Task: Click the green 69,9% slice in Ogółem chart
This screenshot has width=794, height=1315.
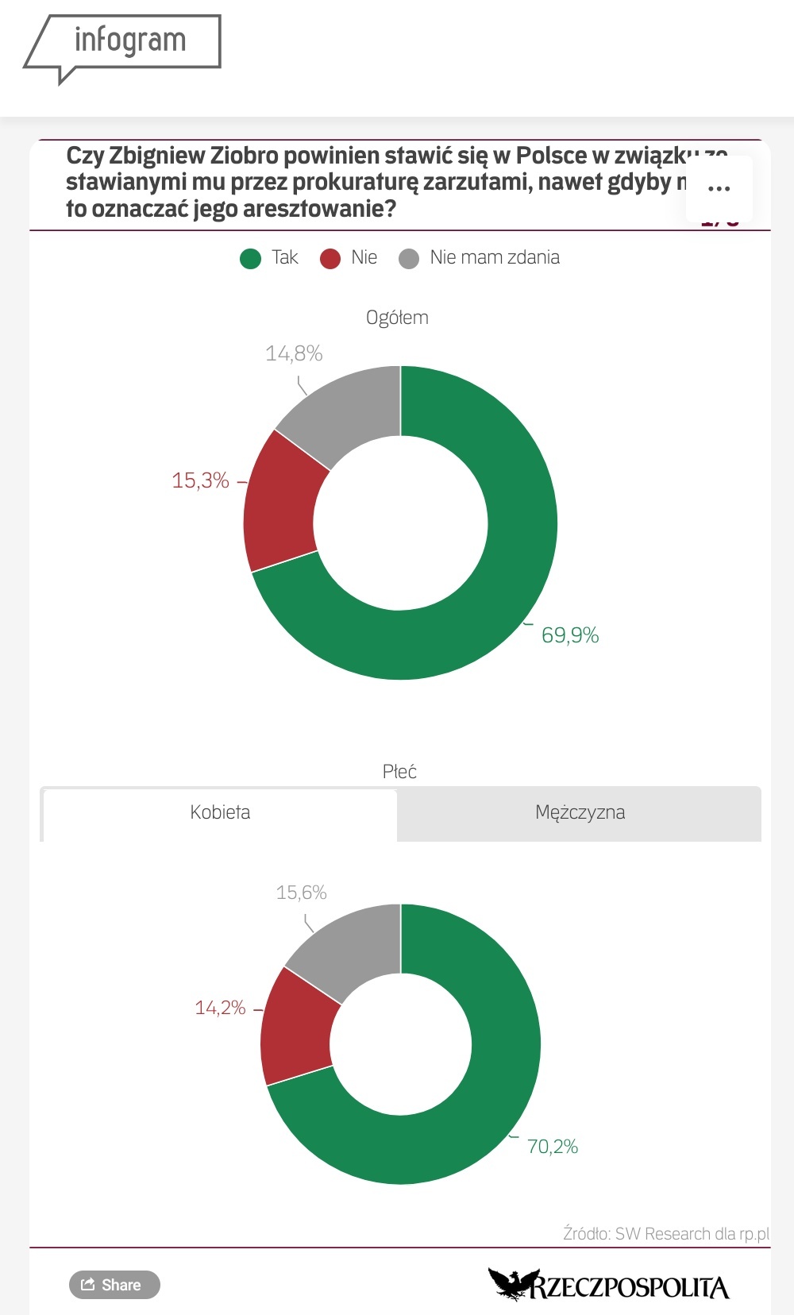Action: pos(508,556)
